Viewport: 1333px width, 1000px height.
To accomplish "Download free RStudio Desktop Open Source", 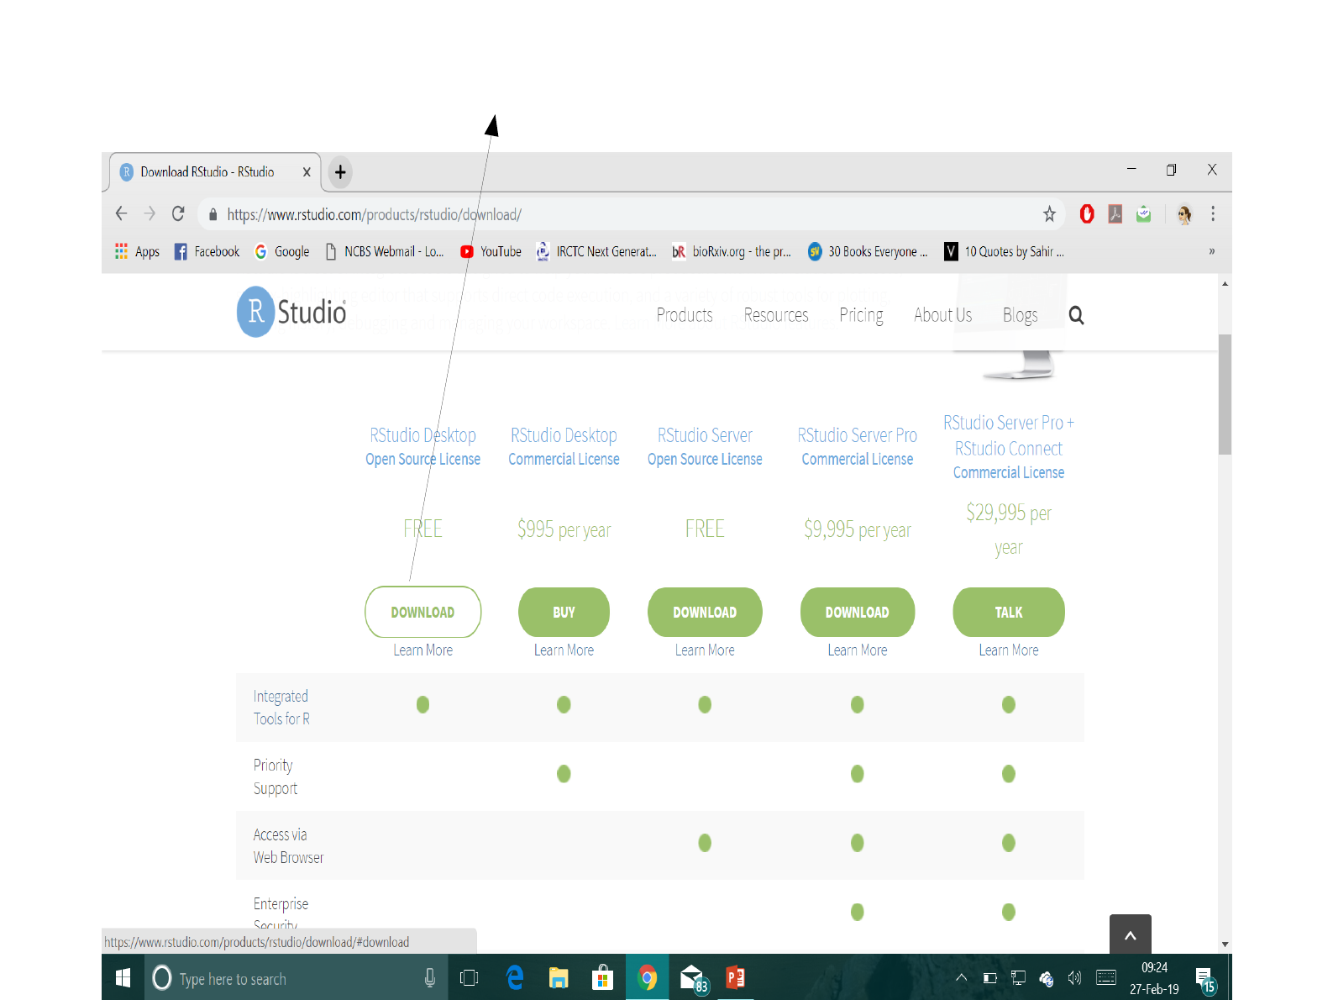I will (x=422, y=612).
